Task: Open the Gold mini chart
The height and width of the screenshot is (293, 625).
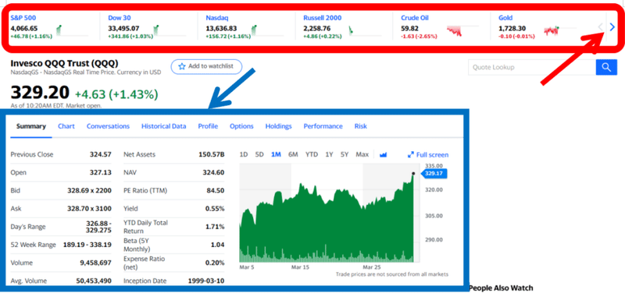Action: pyautogui.click(x=559, y=31)
